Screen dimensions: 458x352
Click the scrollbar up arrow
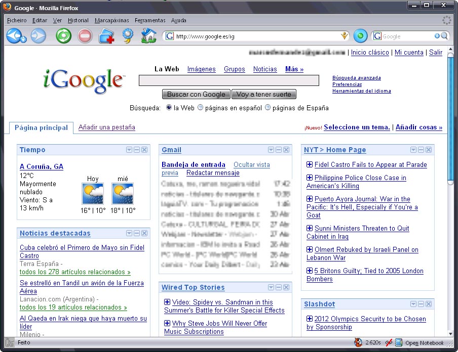coord(450,49)
